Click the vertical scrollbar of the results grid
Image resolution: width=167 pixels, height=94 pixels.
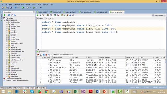click(x=165, y=71)
